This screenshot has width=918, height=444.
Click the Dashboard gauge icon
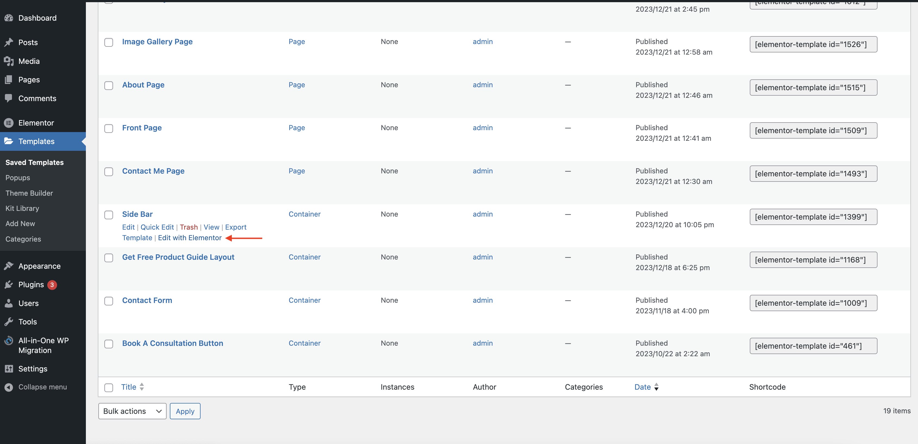click(9, 18)
